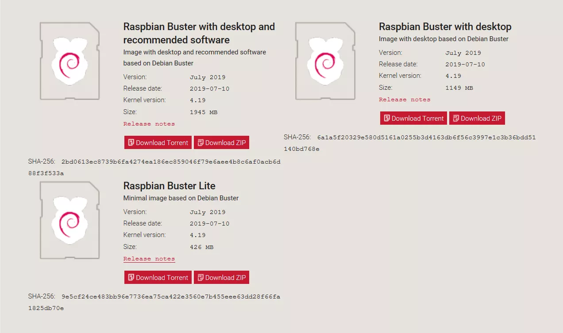Download ZIP of the recommended software image

coord(221,142)
